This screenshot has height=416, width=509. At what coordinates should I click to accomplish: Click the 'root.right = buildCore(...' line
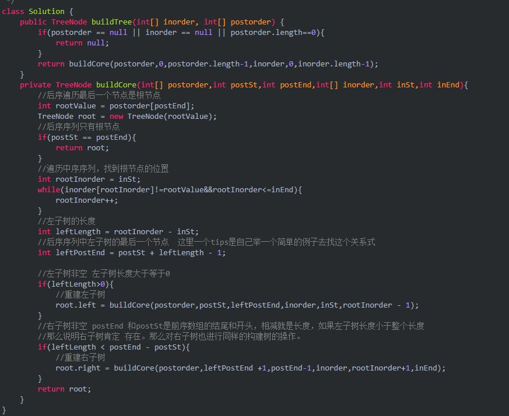(251, 368)
